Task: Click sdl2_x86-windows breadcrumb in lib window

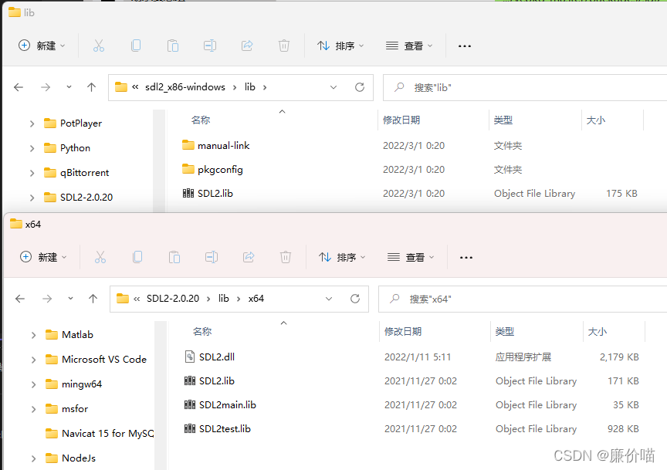Action: pyautogui.click(x=185, y=87)
